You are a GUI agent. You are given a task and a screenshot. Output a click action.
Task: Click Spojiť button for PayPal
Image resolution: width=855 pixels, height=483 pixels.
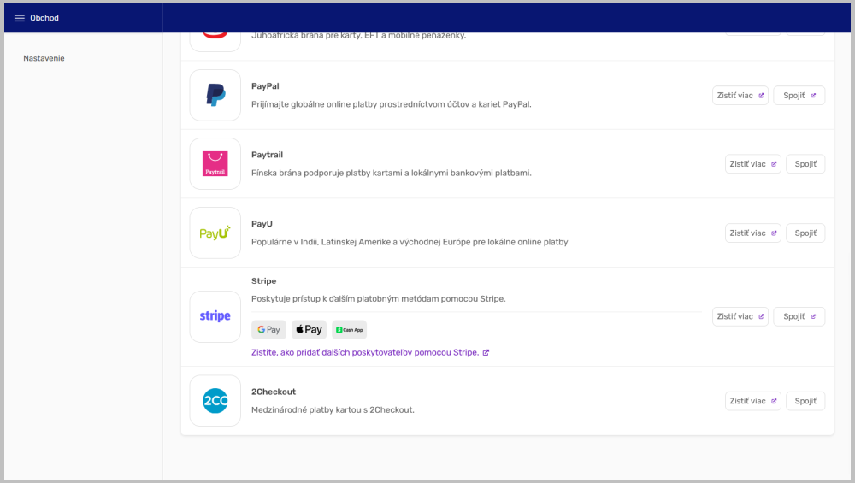click(x=799, y=96)
